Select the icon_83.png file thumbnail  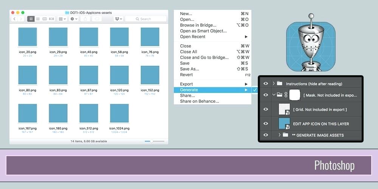tap(58, 75)
